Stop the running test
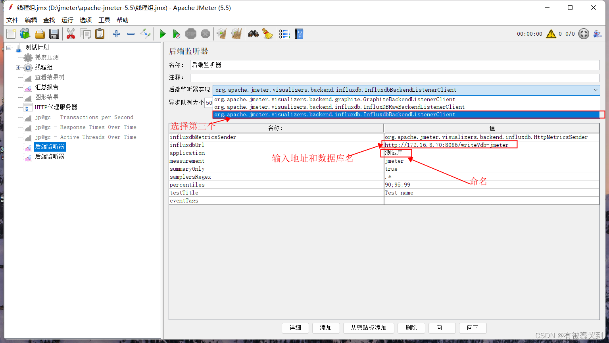Viewport: 609px width, 343px height. 191,34
